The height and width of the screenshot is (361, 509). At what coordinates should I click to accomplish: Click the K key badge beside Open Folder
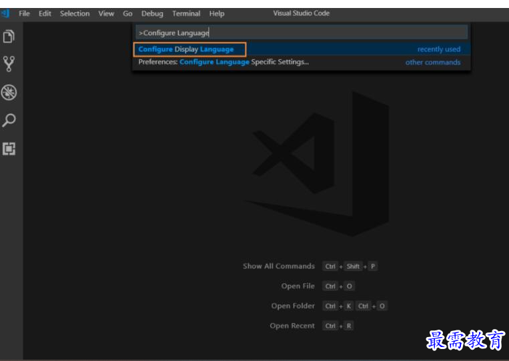[349, 306]
